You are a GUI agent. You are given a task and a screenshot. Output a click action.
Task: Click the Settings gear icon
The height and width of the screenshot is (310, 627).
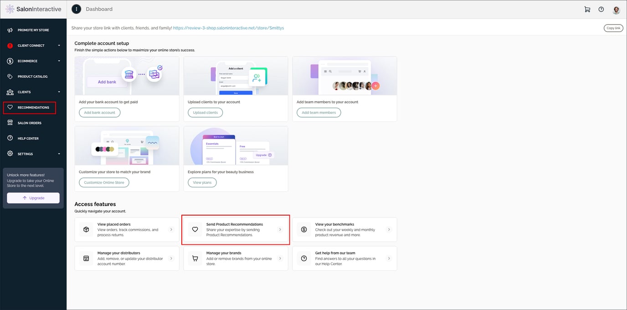10,154
